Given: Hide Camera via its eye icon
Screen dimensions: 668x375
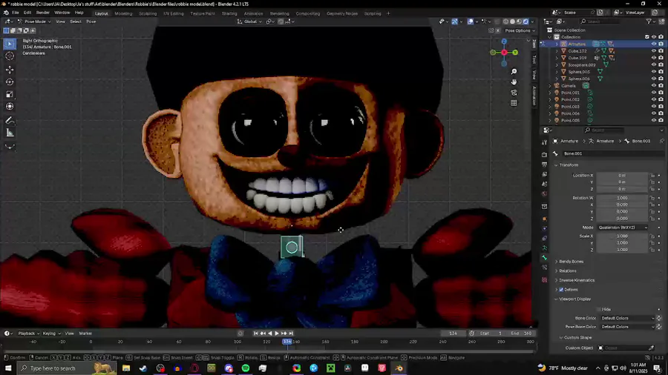Looking at the screenshot, I should point(653,85).
